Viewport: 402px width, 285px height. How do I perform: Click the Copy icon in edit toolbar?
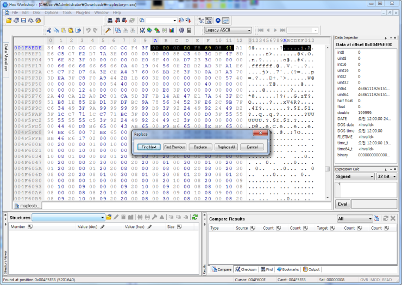56,30
